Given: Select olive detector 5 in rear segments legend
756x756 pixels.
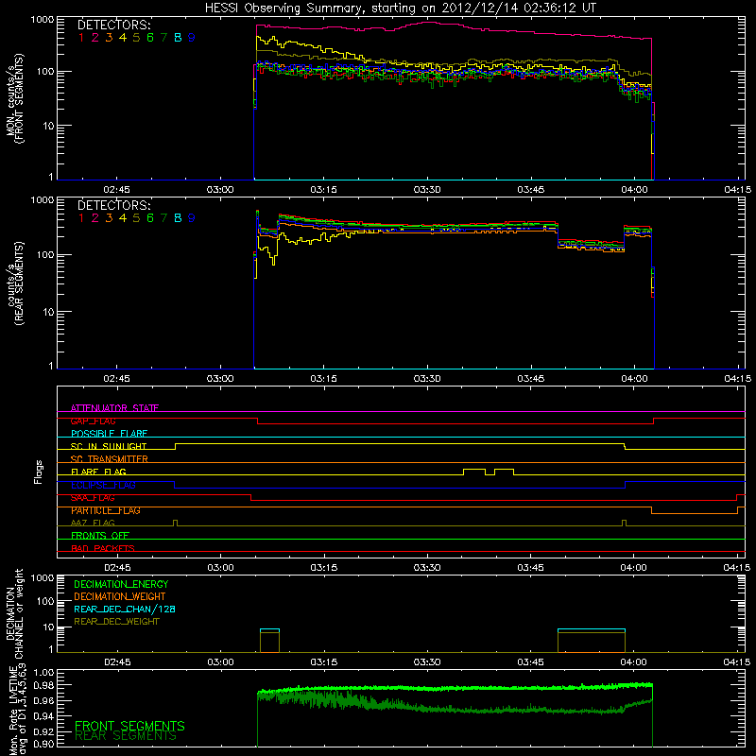Looking at the screenshot, I should (x=136, y=218).
